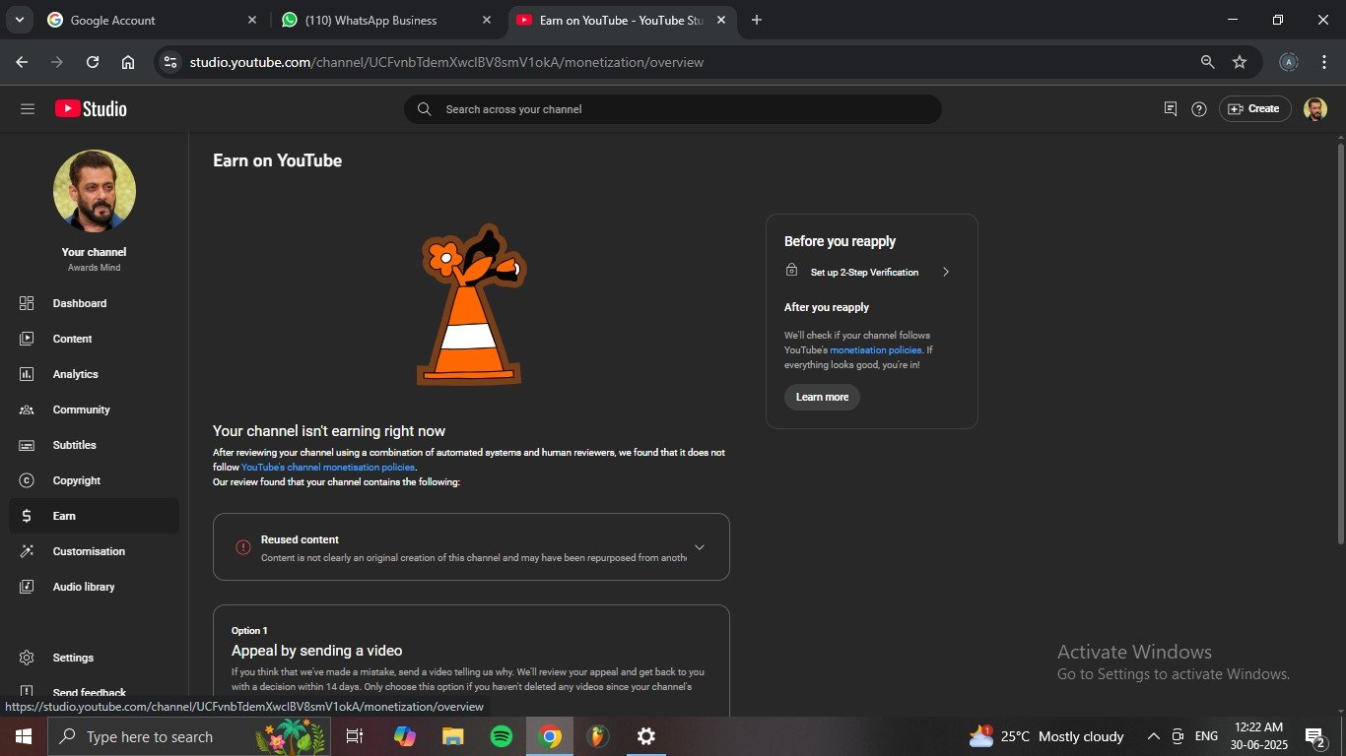Viewport: 1346px width, 756px height.
Task: Open the tab search dropdown arrow in Chrome
Action: click(19, 20)
